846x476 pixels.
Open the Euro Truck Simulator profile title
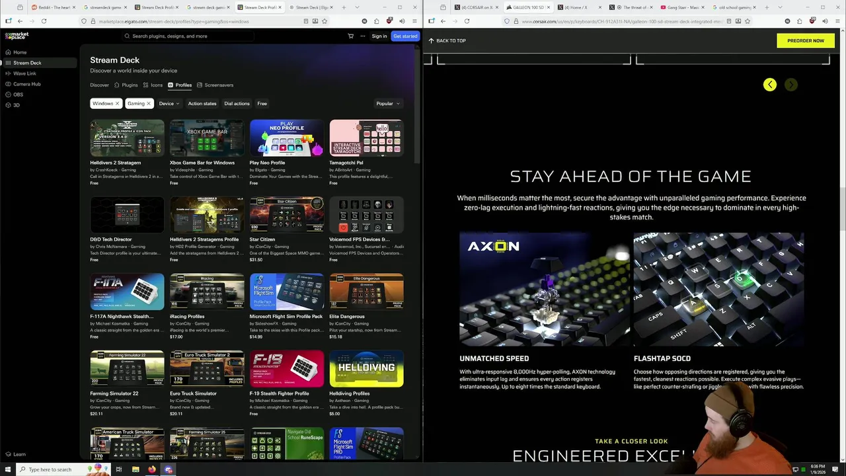(193, 393)
